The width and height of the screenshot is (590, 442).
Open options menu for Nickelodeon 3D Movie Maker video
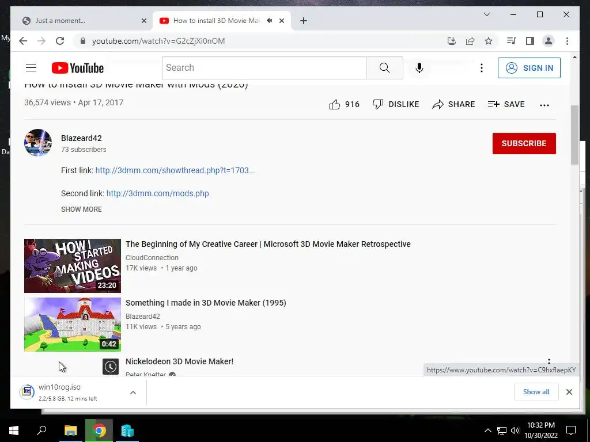coord(549,361)
